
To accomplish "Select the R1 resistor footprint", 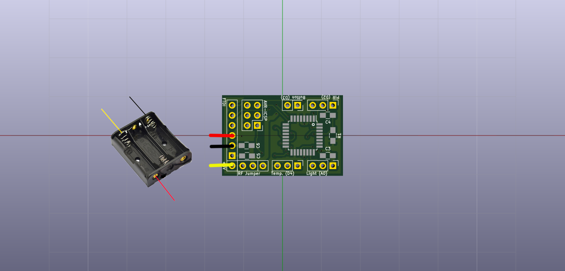I will coord(333,135).
